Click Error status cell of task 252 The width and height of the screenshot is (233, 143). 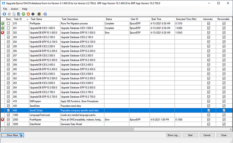116,33
